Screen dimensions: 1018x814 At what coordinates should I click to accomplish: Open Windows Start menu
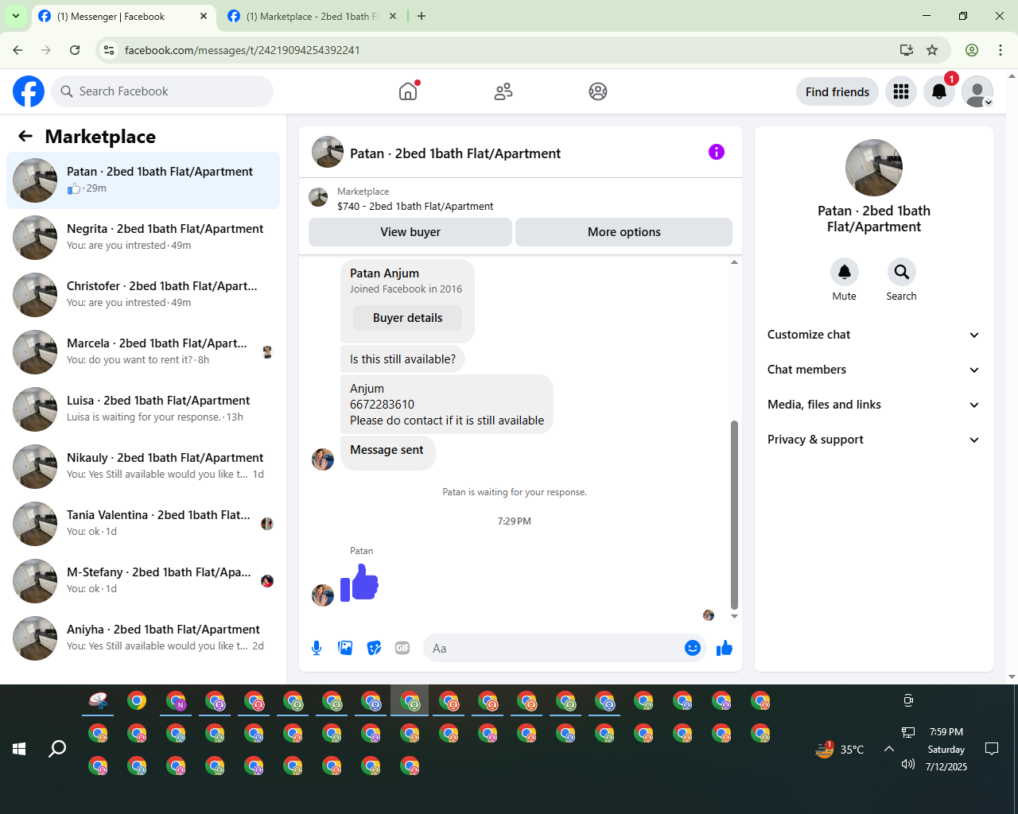tap(19, 749)
